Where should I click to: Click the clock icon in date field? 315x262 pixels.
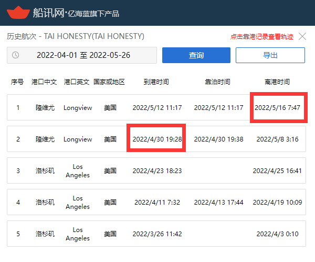pos(15,55)
